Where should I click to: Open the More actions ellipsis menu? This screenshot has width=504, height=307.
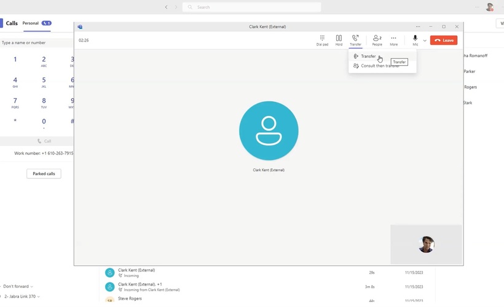tap(394, 41)
